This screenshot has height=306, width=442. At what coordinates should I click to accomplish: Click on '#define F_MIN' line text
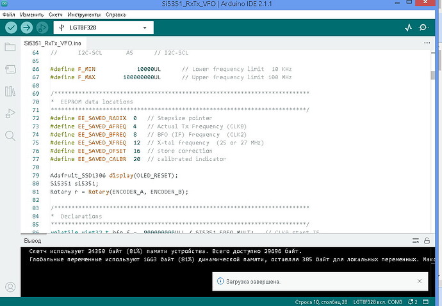pyautogui.click(x=73, y=69)
